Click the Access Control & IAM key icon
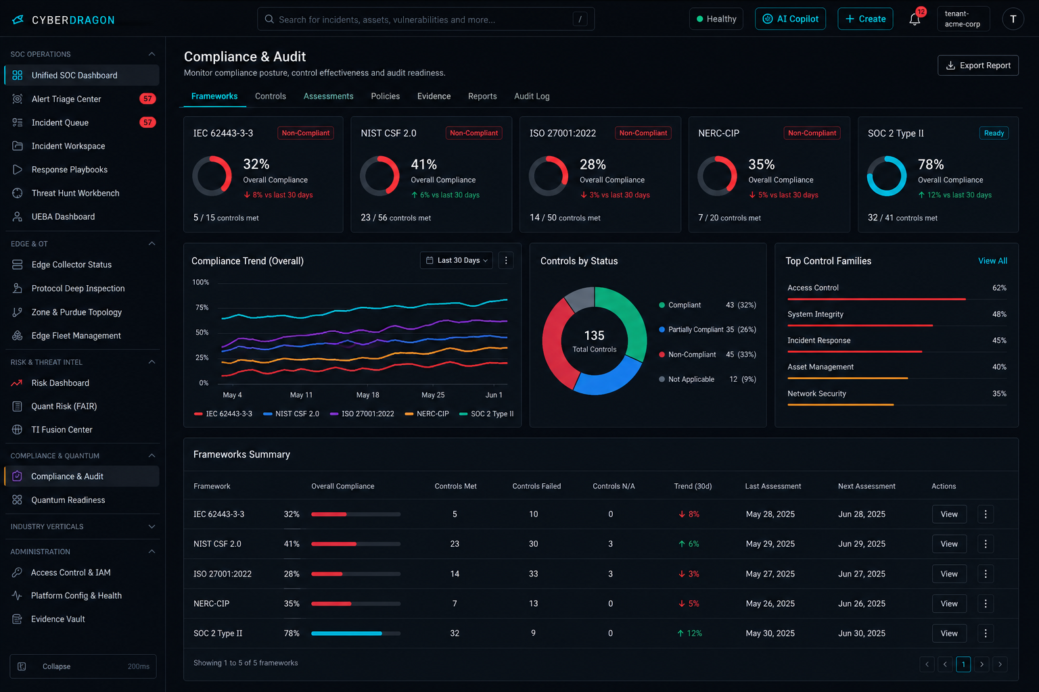Viewport: 1039px width, 692px height. [x=18, y=572]
